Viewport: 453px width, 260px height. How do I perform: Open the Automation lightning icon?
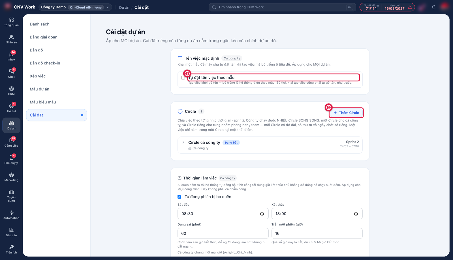point(11,215)
